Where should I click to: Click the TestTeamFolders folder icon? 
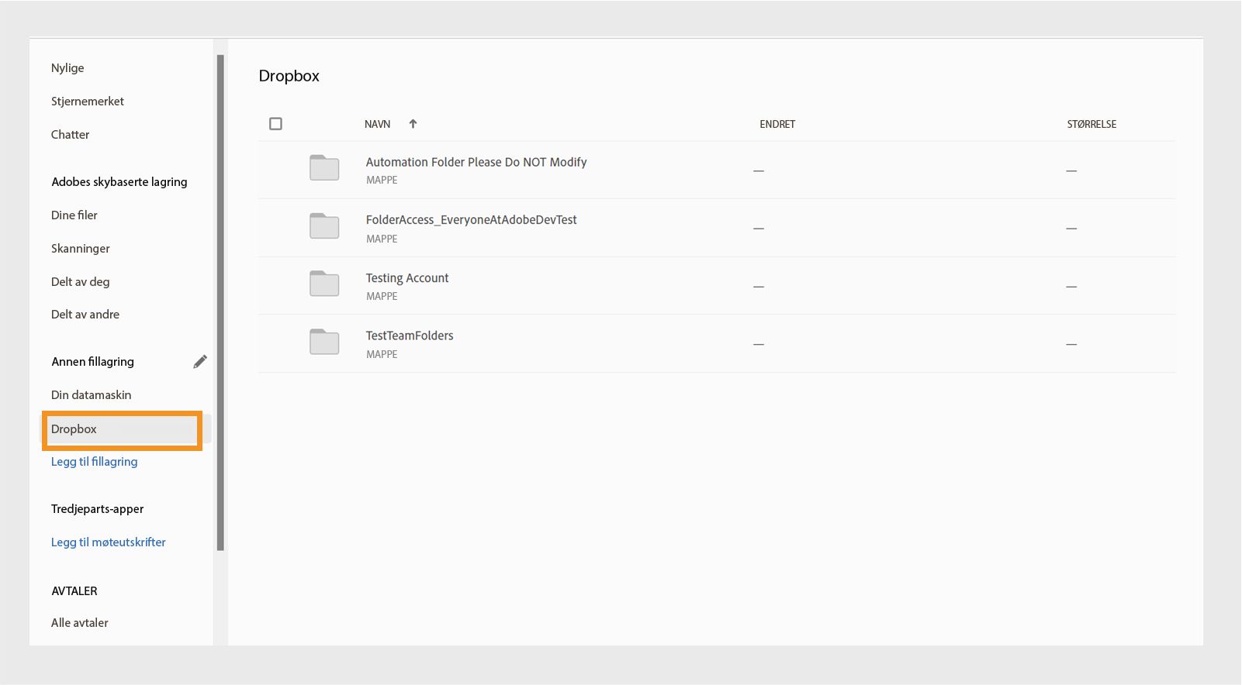pos(324,342)
